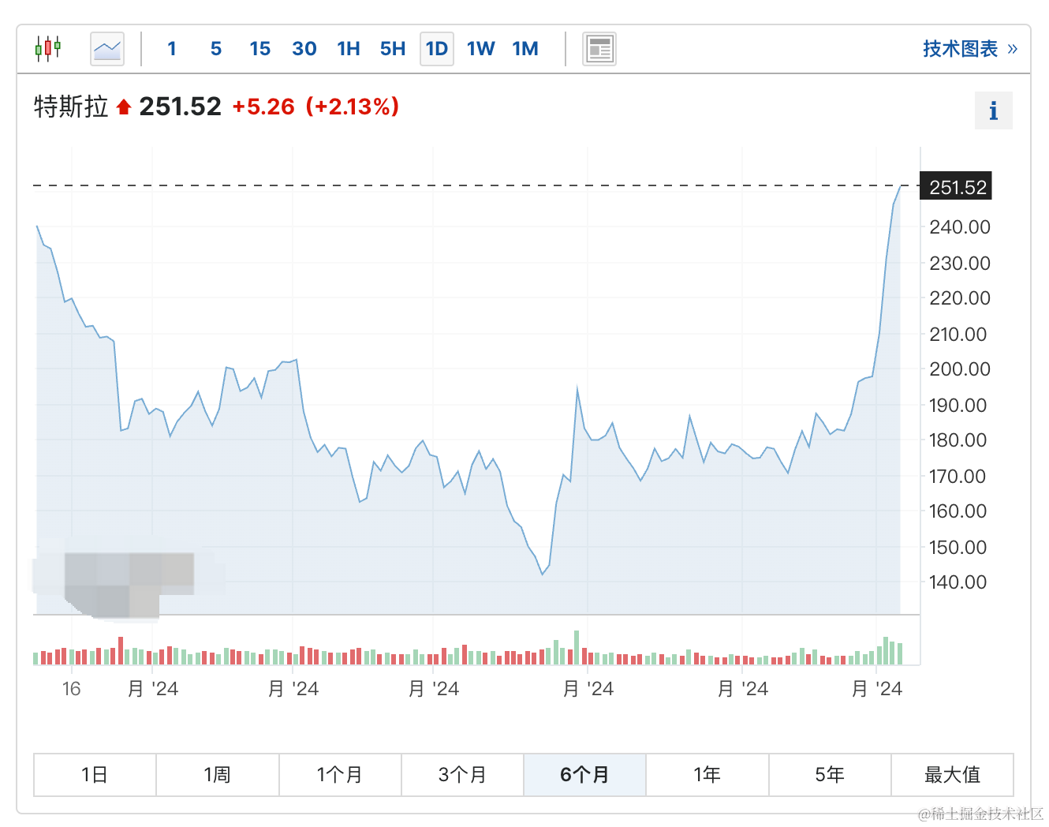Click the 190.00 axis label

pyautogui.click(x=958, y=406)
